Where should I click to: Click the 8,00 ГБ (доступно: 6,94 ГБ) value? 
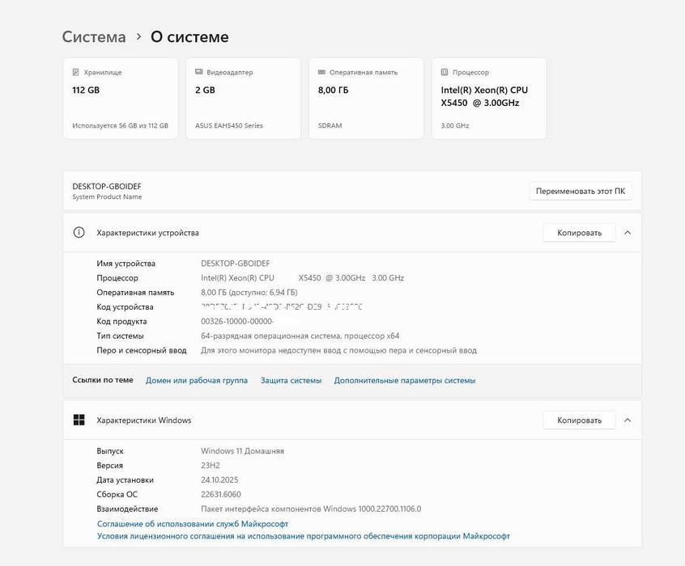click(x=249, y=293)
